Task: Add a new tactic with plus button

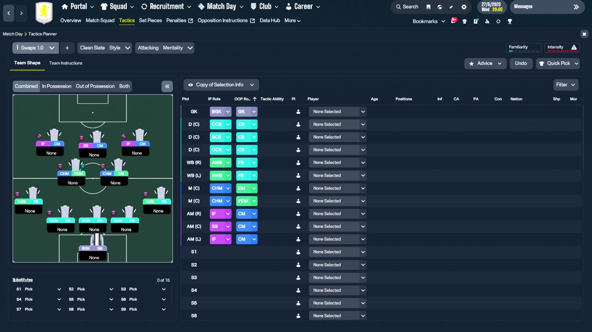Action: [67, 48]
